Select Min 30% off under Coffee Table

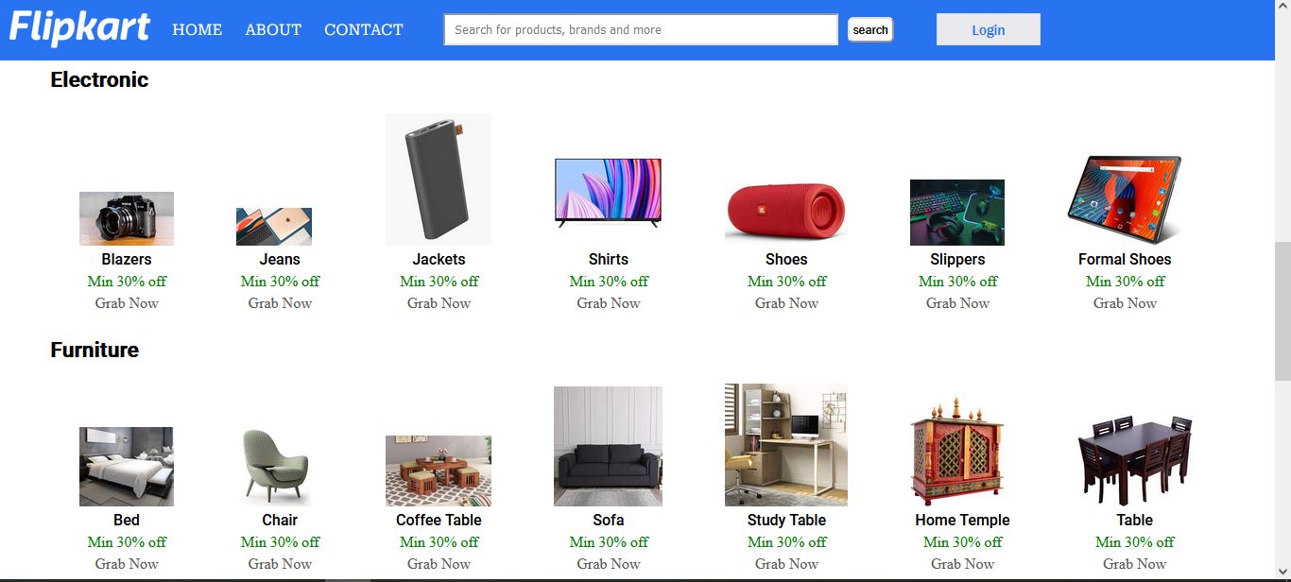coord(438,541)
